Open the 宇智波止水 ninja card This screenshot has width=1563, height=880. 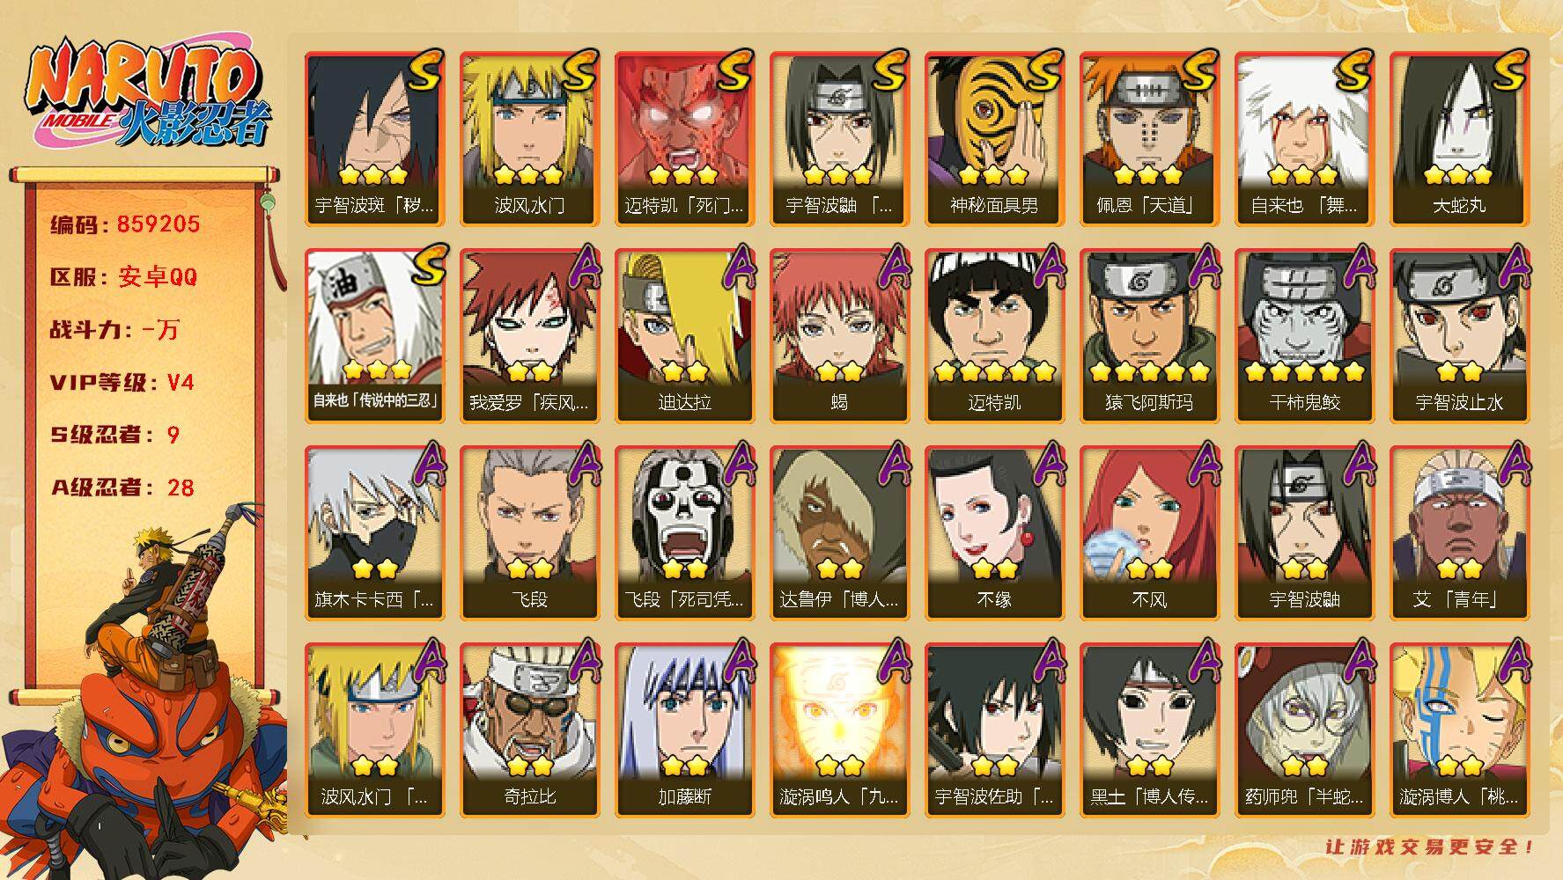1459,336
